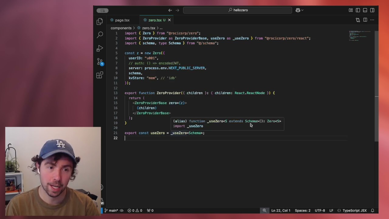Toggle the bottom panel visibility
Image resolution: width=389 pixels, height=219 pixels.
point(365,10)
